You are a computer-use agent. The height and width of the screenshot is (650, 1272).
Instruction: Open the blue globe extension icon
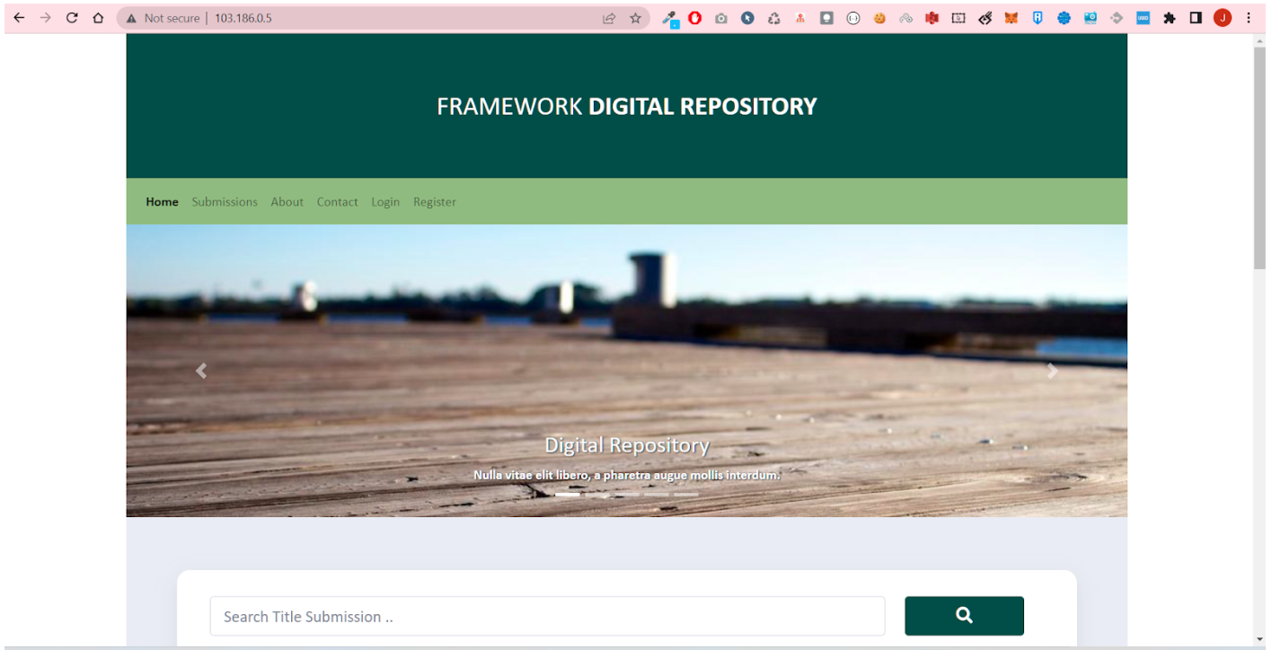(1064, 18)
